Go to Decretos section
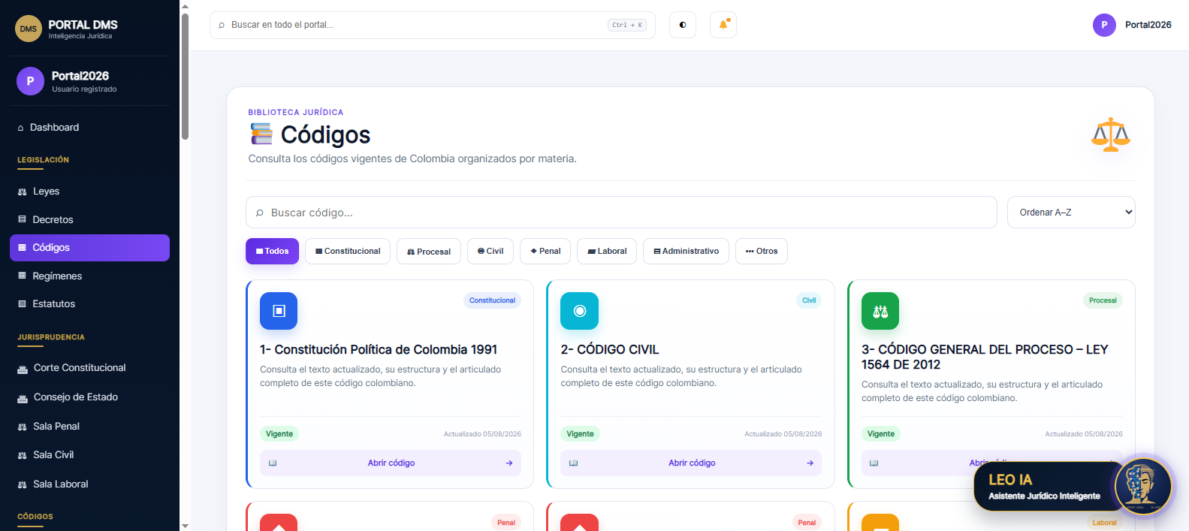Viewport: 1189px width, 531px height. 89,219
